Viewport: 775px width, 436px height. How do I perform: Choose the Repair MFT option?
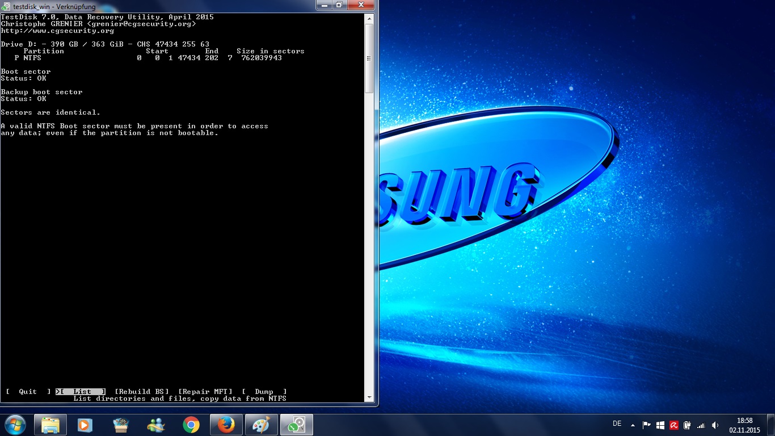click(x=205, y=392)
